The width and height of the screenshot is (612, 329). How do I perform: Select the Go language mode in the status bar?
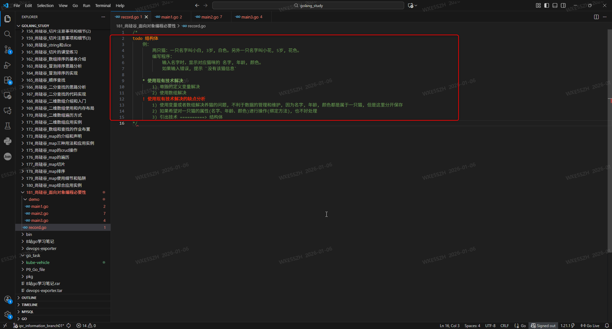tap(523, 325)
